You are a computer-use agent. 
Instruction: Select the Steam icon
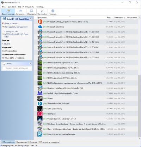pyautogui.click(x=40, y=98)
